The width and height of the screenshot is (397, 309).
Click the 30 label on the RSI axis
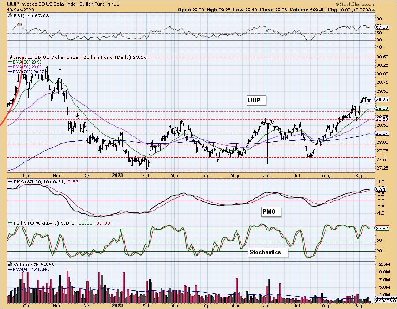point(379,40)
